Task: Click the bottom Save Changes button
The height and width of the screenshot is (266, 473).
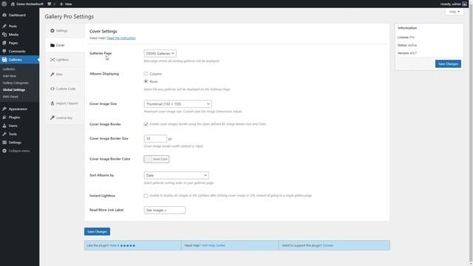Action: pos(97,231)
